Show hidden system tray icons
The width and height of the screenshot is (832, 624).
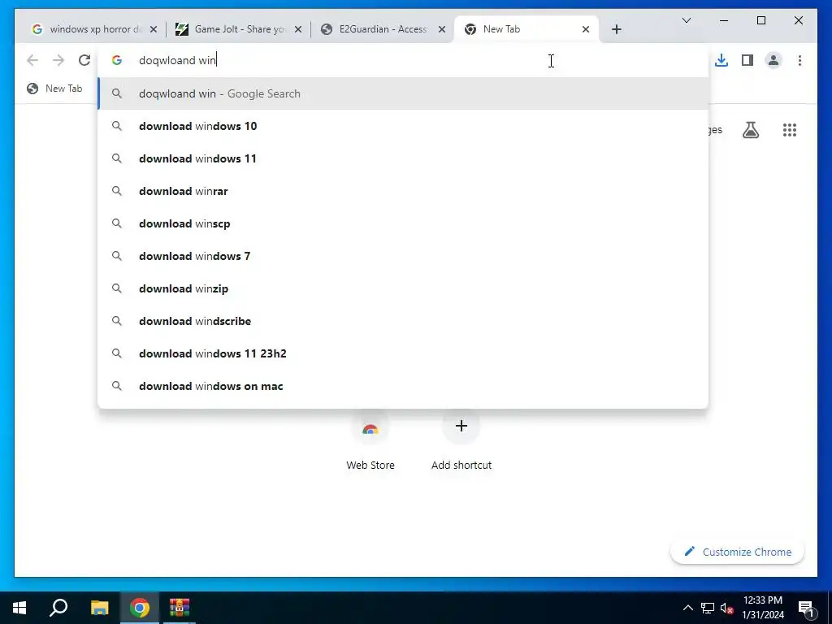click(687, 608)
